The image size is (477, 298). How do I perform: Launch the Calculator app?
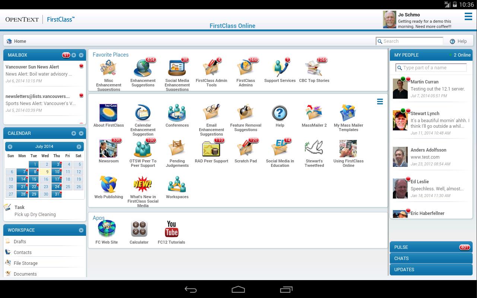click(x=139, y=229)
